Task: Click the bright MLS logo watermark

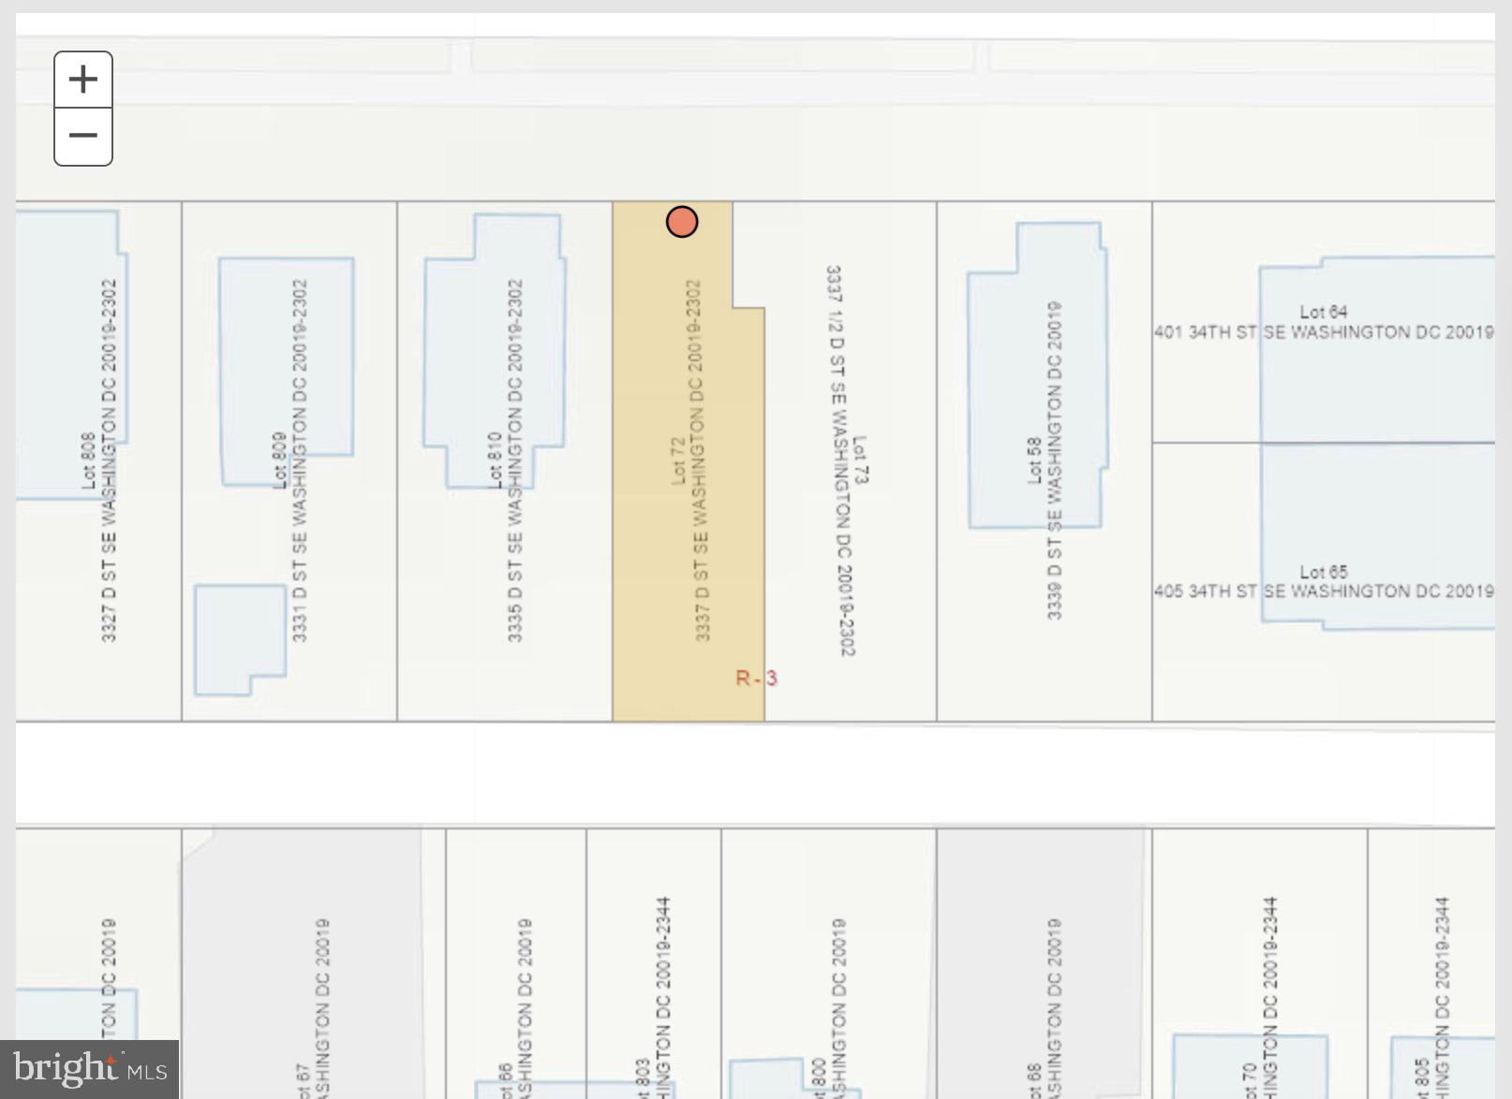Action: [x=89, y=1069]
